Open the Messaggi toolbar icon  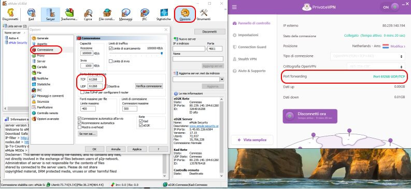point(125,14)
